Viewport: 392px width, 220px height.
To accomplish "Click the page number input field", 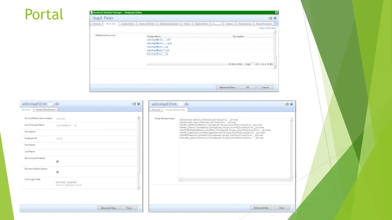I will (253, 64).
